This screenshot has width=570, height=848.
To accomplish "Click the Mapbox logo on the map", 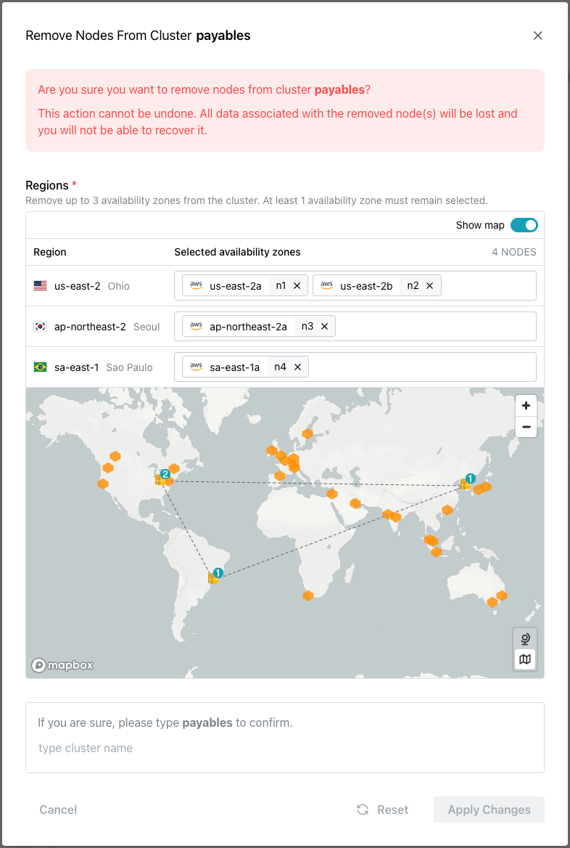I will click(x=62, y=664).
